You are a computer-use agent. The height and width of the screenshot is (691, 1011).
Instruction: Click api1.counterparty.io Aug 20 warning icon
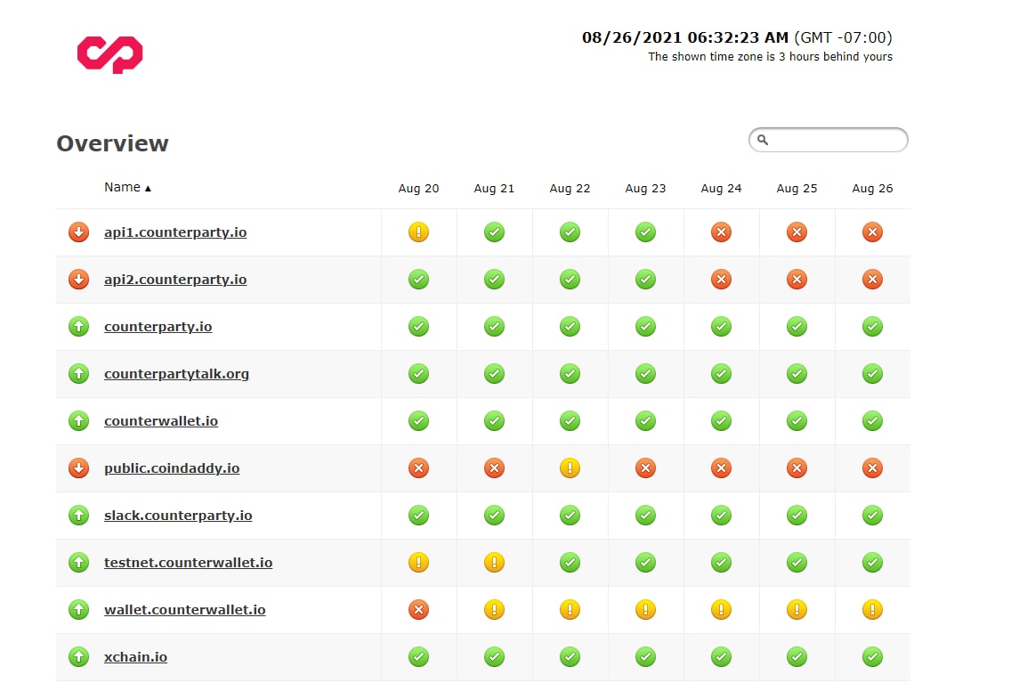(x=418, y=232)
